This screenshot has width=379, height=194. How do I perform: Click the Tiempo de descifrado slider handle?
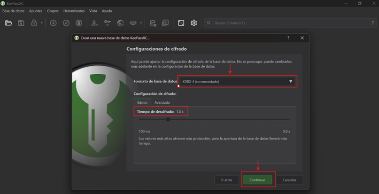[x=168, y=119]
